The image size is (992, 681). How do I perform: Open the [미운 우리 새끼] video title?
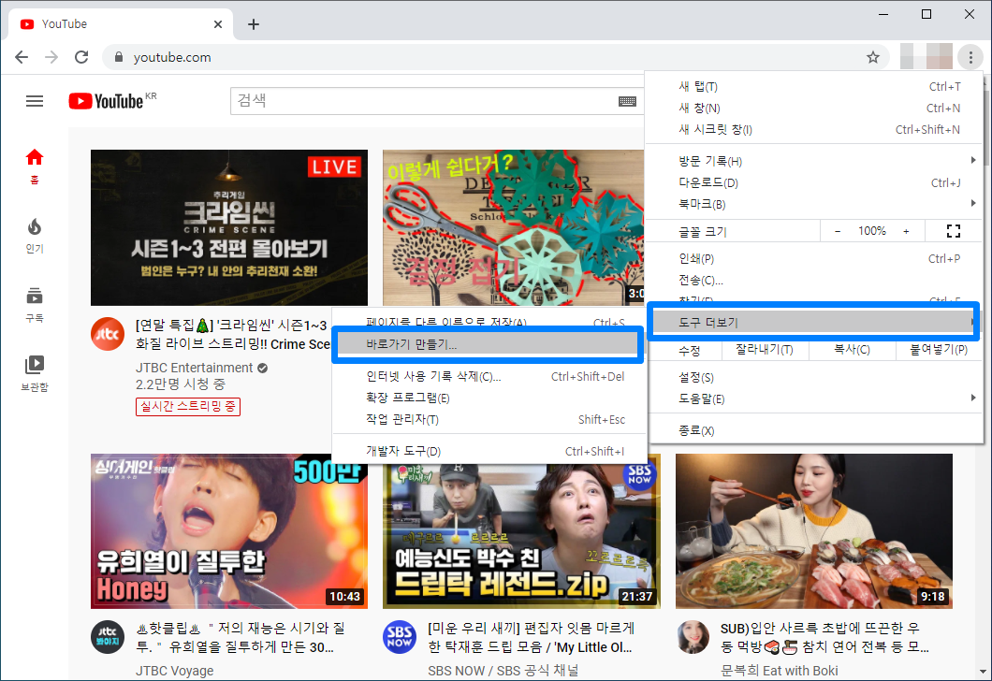coord(532,637)
